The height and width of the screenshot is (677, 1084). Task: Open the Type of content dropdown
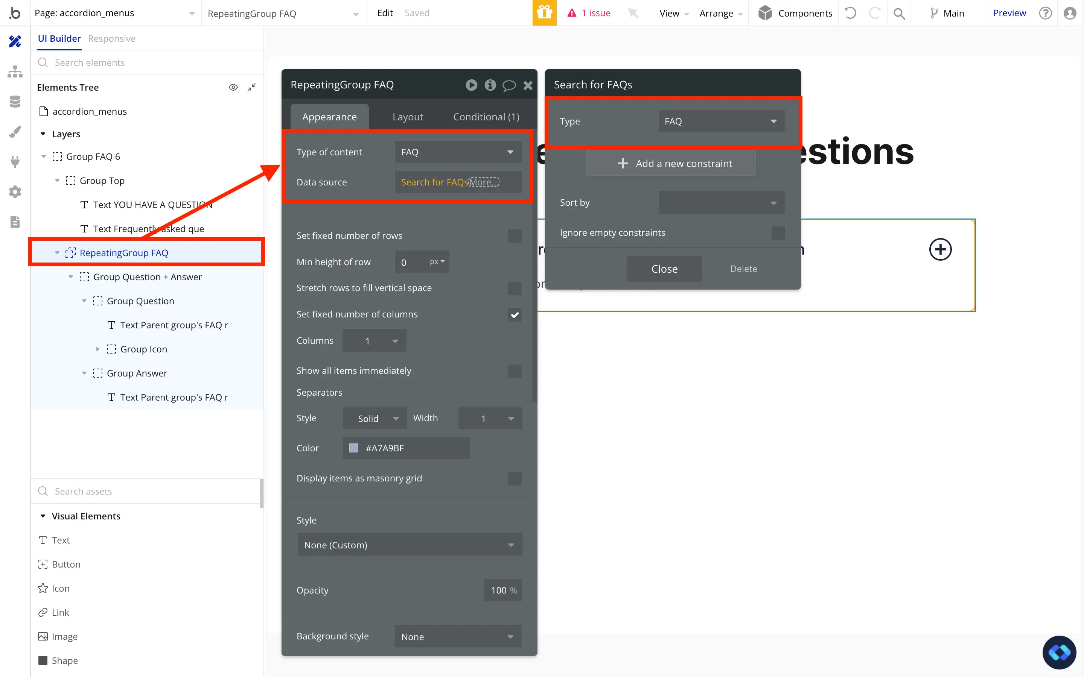[458, 152]
